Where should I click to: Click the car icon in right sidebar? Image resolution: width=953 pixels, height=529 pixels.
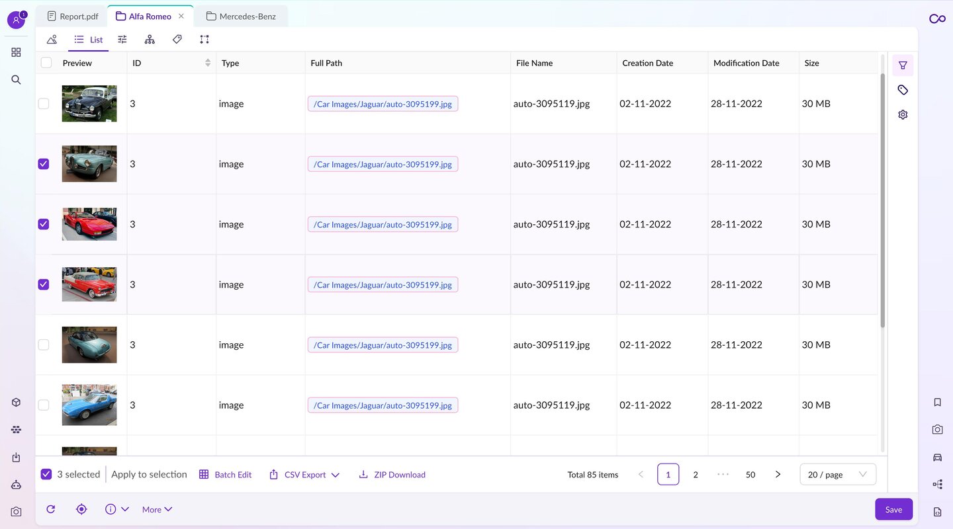(x=937, y=457)
